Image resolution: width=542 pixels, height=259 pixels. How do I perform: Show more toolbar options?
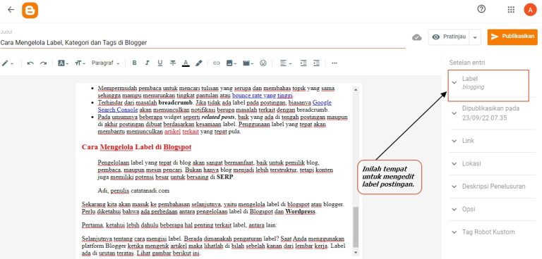(x=335, y=63)
